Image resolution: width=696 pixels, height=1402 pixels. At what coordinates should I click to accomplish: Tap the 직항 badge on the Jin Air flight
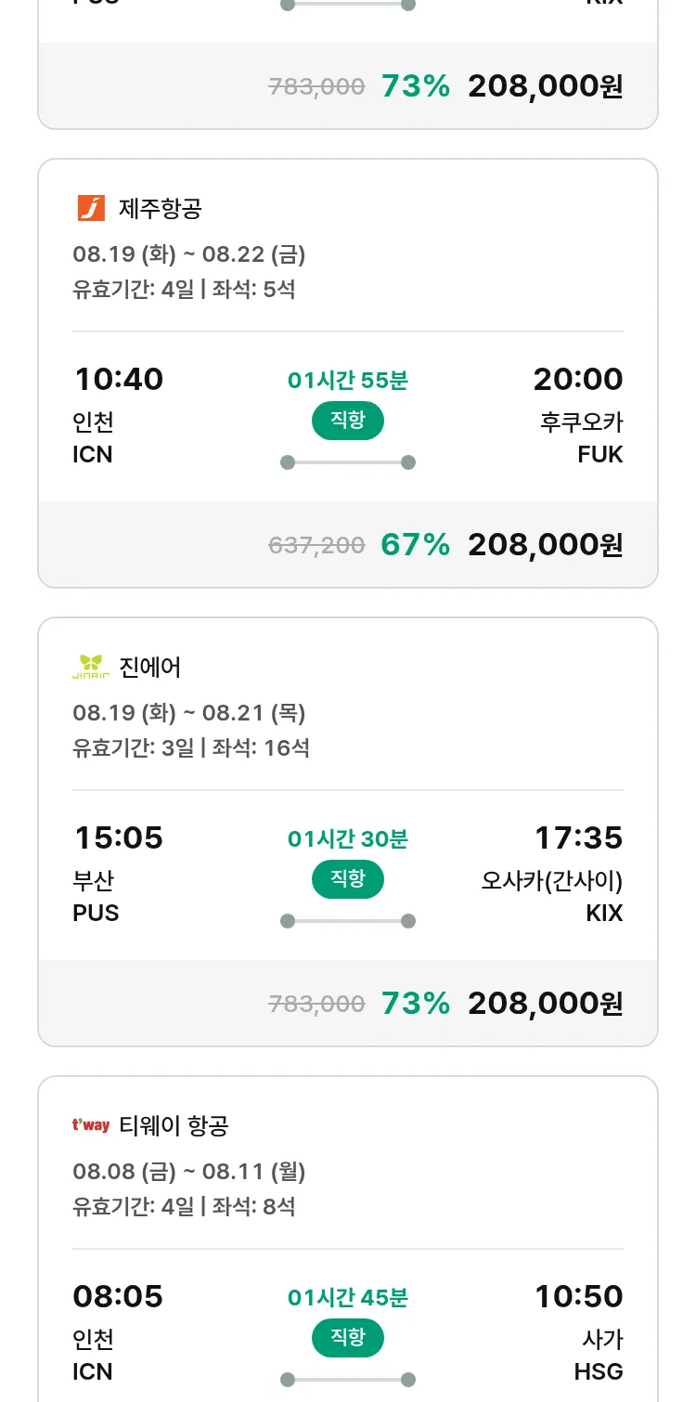point(348,879)
